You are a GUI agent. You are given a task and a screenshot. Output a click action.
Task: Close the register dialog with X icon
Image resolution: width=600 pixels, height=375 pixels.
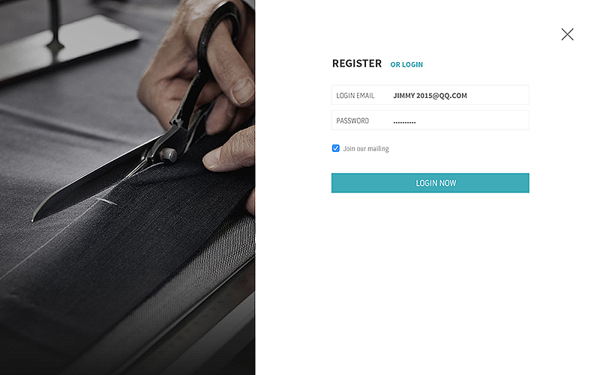point(567,34)
